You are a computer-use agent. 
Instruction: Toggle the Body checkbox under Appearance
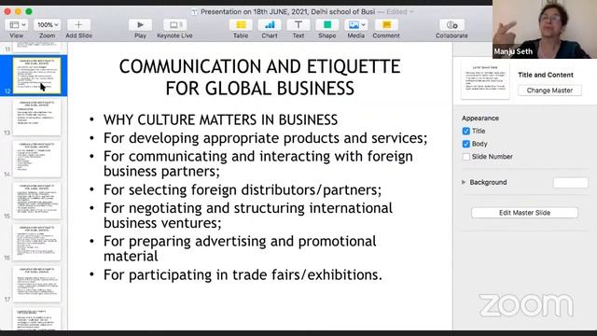pos(466,144)
